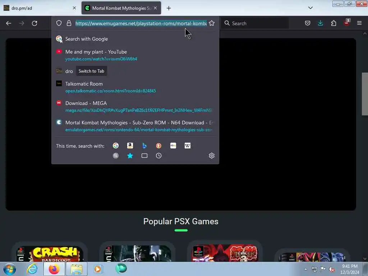Open a new tab
The image size is (368, 276).
coord(169,8)
